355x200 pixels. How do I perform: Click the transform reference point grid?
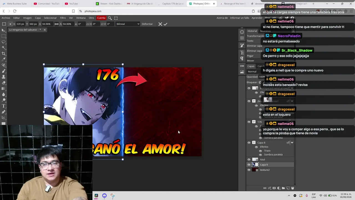(x=10, y=24)
